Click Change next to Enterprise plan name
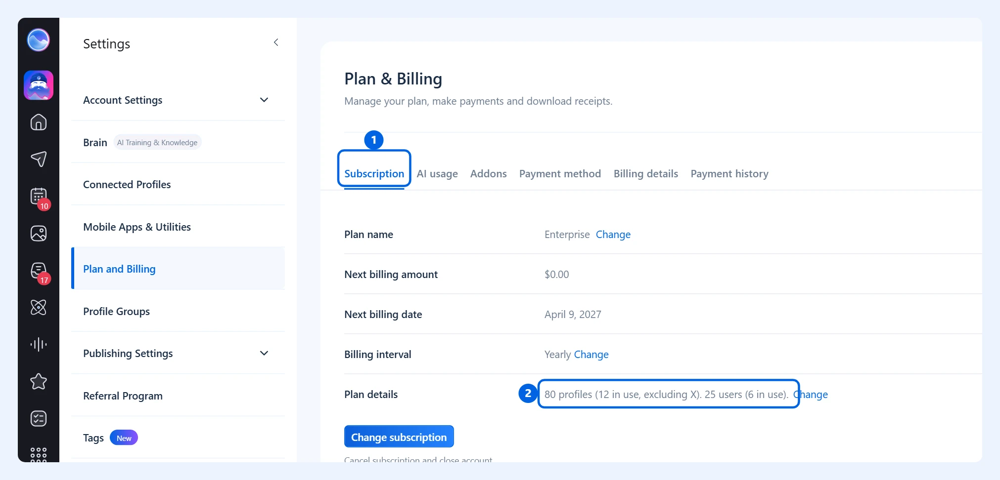1000x480 pixels. [x=613, y=235]
